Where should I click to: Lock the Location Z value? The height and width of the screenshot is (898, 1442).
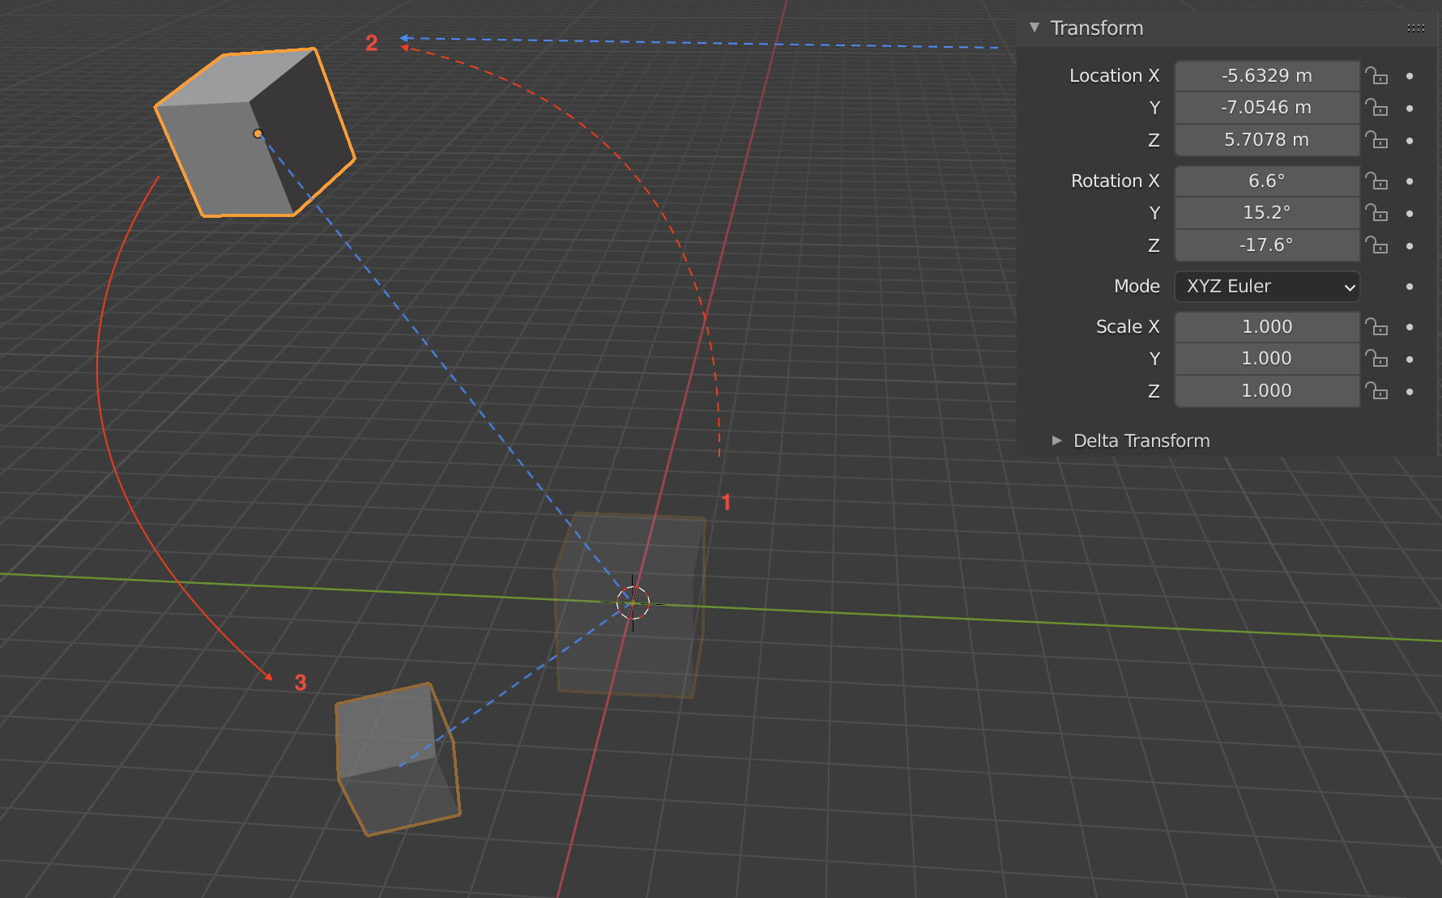click(x=1377, y=139)
